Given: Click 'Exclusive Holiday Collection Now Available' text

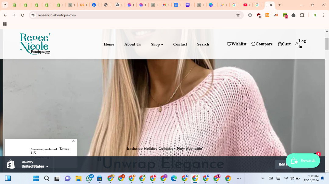Looking at the screenshot, I should (165, 149).
